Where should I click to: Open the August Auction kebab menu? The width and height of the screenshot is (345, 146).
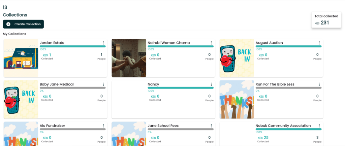319,43
